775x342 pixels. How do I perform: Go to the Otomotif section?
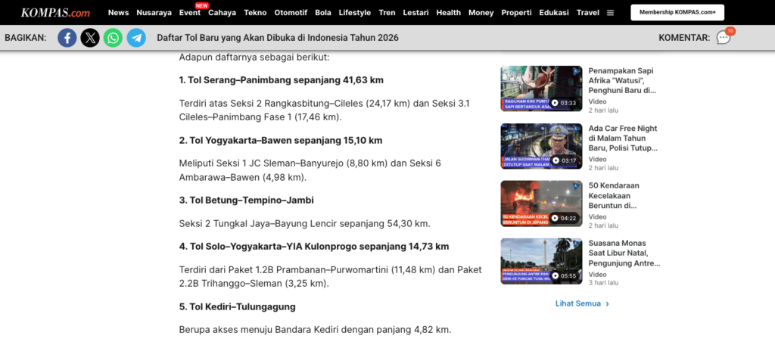pyautogui.click(x=291, y=13)
